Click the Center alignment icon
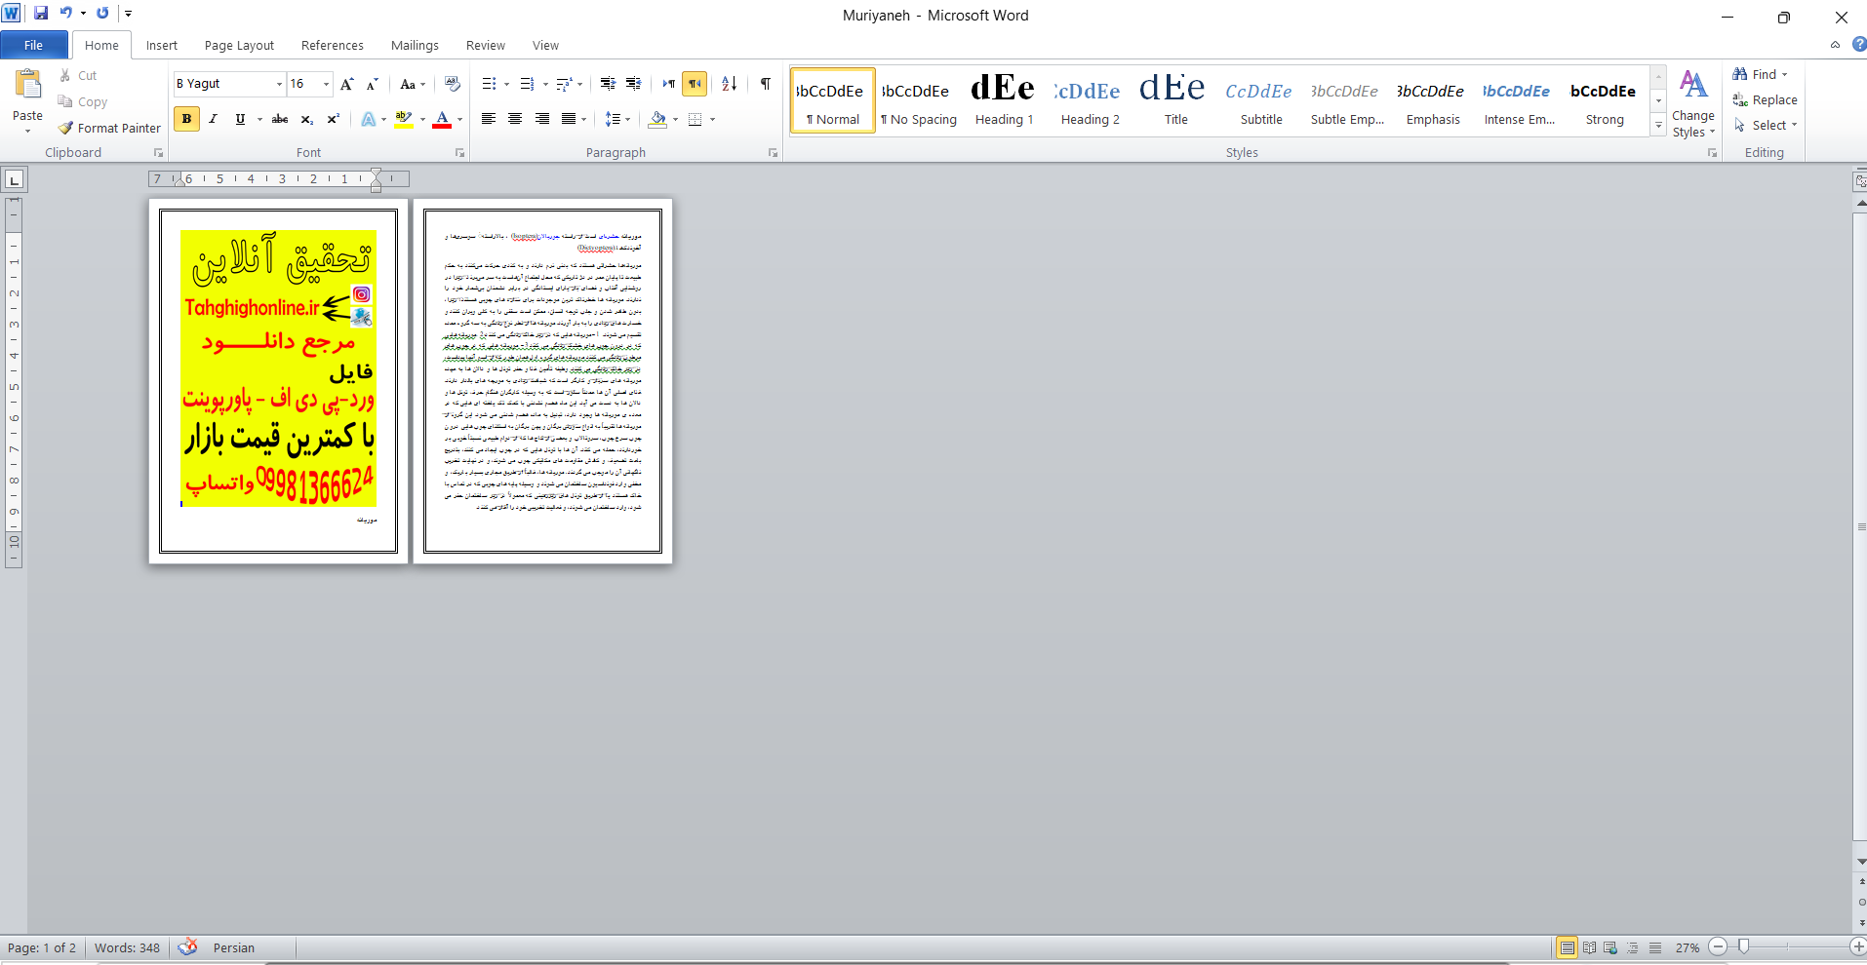This screenshot has width=1867, height=965. click(x=515, y=119)
